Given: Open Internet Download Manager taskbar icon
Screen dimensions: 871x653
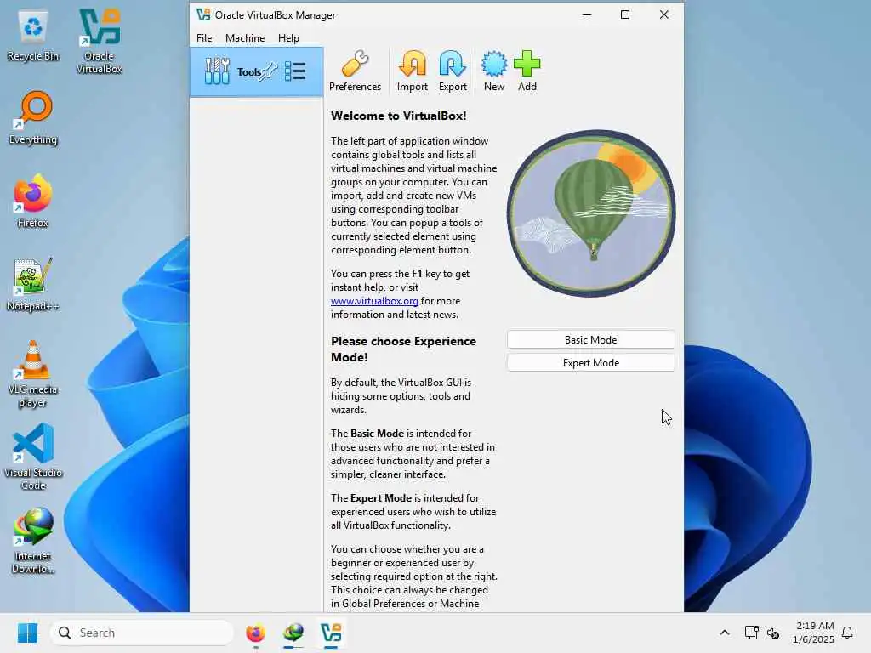Looking at the screenshot, I should pyautogui.click(x=293, y=633).
